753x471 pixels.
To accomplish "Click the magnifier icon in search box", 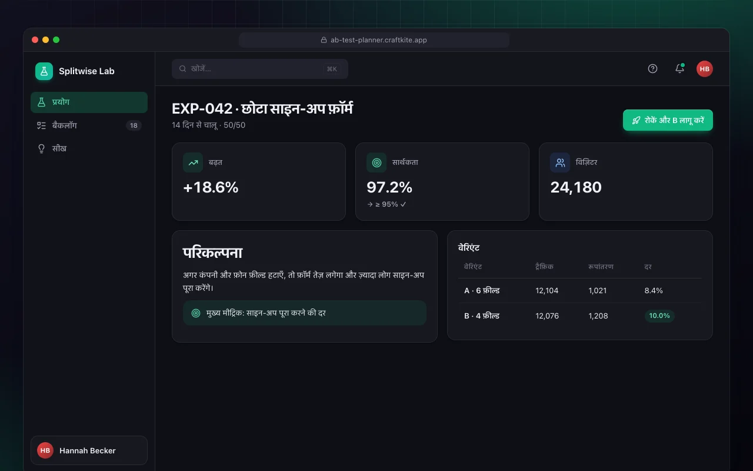I will click(183, 69).
